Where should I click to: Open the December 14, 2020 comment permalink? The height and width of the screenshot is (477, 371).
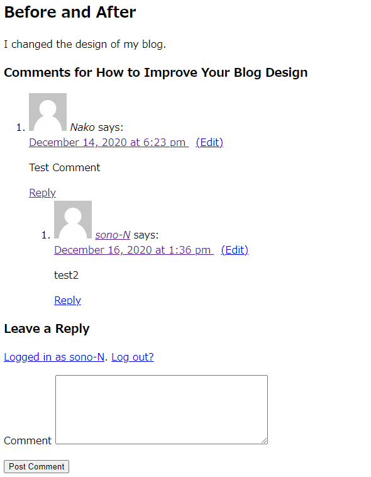tap(109, 142)
